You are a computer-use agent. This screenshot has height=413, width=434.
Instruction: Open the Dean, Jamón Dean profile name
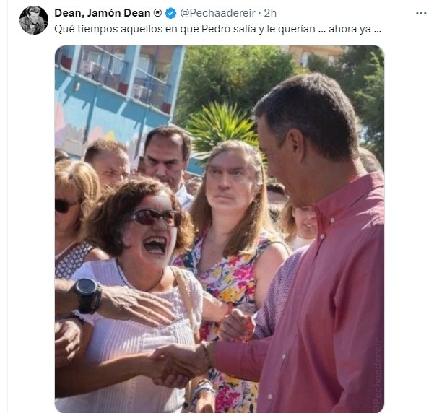[x=103, y=13]
